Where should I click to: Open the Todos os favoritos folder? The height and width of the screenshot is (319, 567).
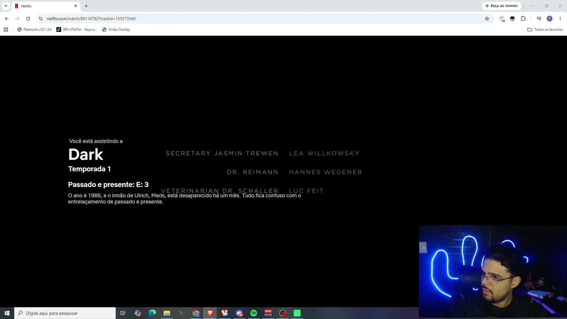[545, 30]
